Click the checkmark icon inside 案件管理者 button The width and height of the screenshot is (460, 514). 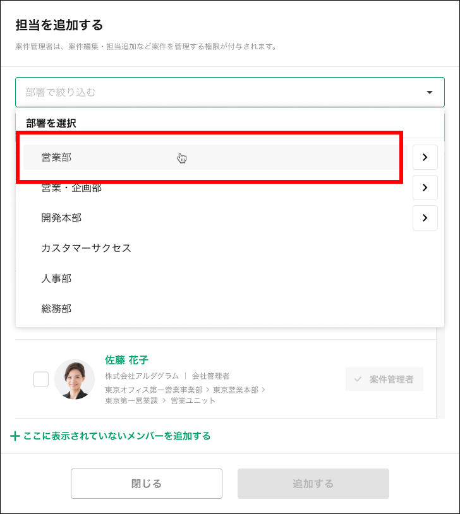[357, 379]
